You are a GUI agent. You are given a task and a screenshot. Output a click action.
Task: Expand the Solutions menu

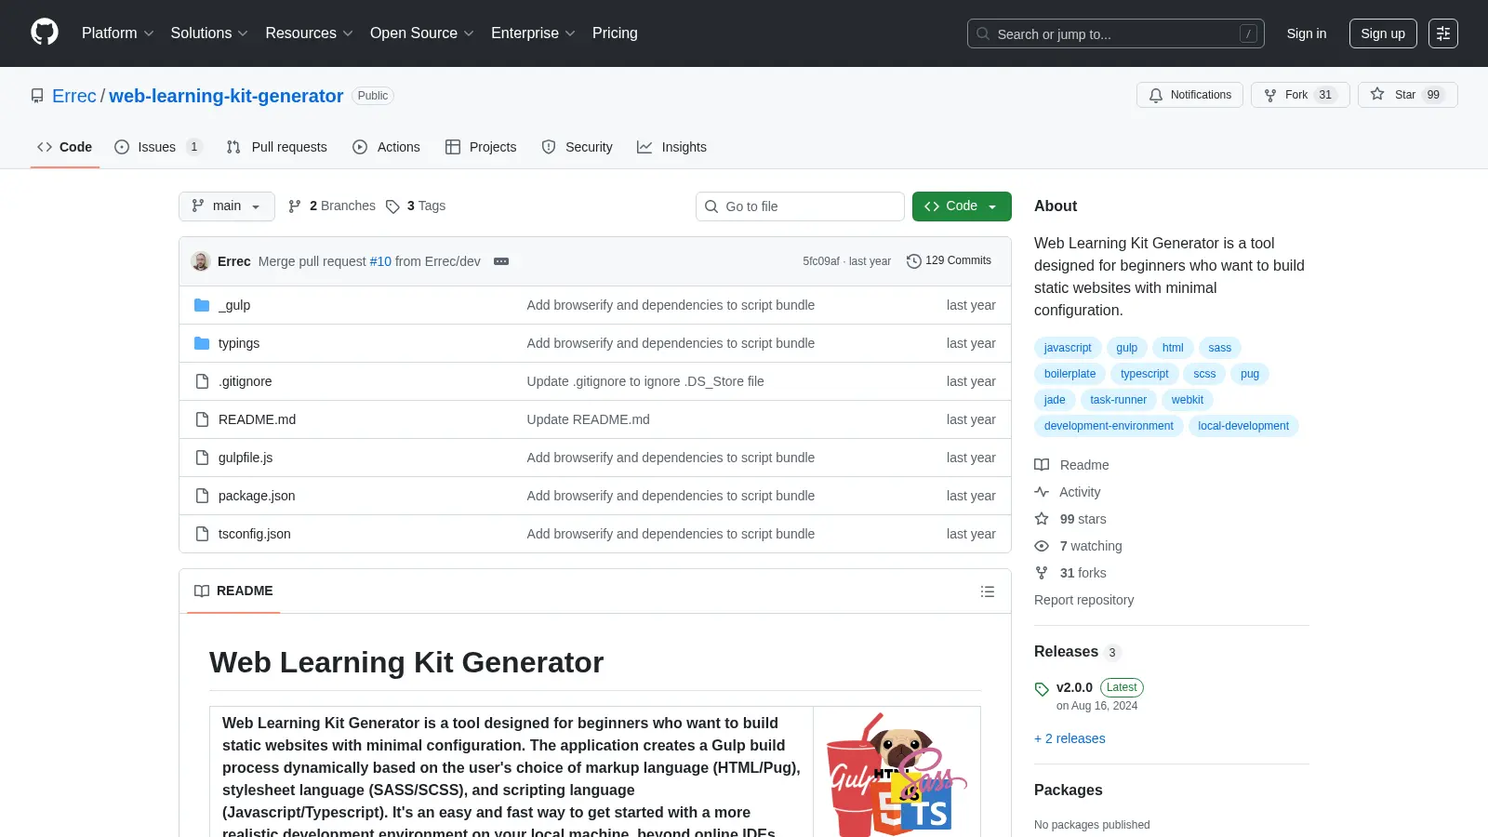click(209, 33)
